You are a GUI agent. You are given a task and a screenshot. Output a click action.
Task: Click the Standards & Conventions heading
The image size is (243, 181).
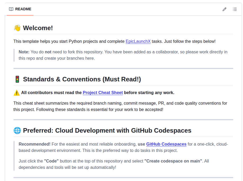pyautogui.click(x=82, y=79)
